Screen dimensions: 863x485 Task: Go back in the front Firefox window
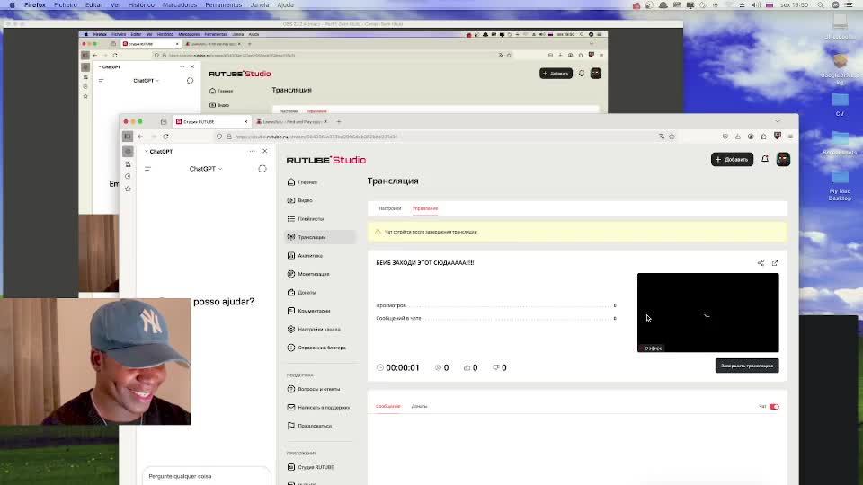(140, 137)
